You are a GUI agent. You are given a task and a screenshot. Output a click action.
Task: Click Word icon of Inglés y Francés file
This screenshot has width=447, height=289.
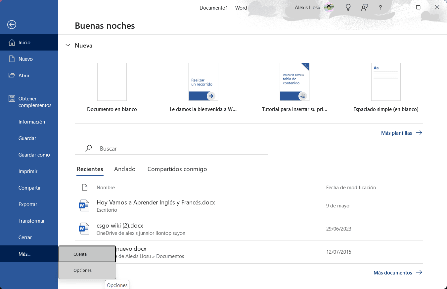pyautogui.click(x=84, y=205)
